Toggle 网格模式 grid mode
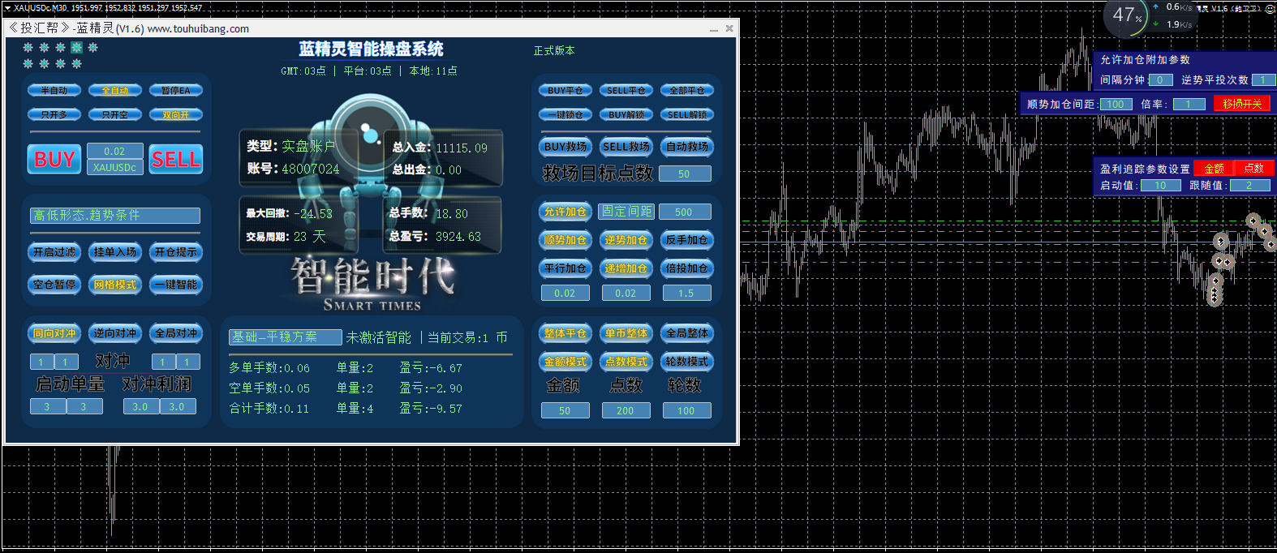Viewport: 1277px width, 553px height. click(115, 285)
